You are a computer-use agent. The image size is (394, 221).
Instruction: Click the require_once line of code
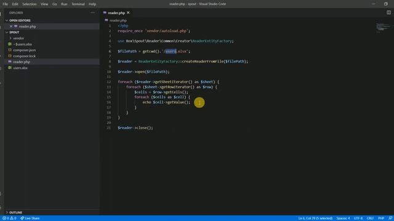click(x=154, y=31)
